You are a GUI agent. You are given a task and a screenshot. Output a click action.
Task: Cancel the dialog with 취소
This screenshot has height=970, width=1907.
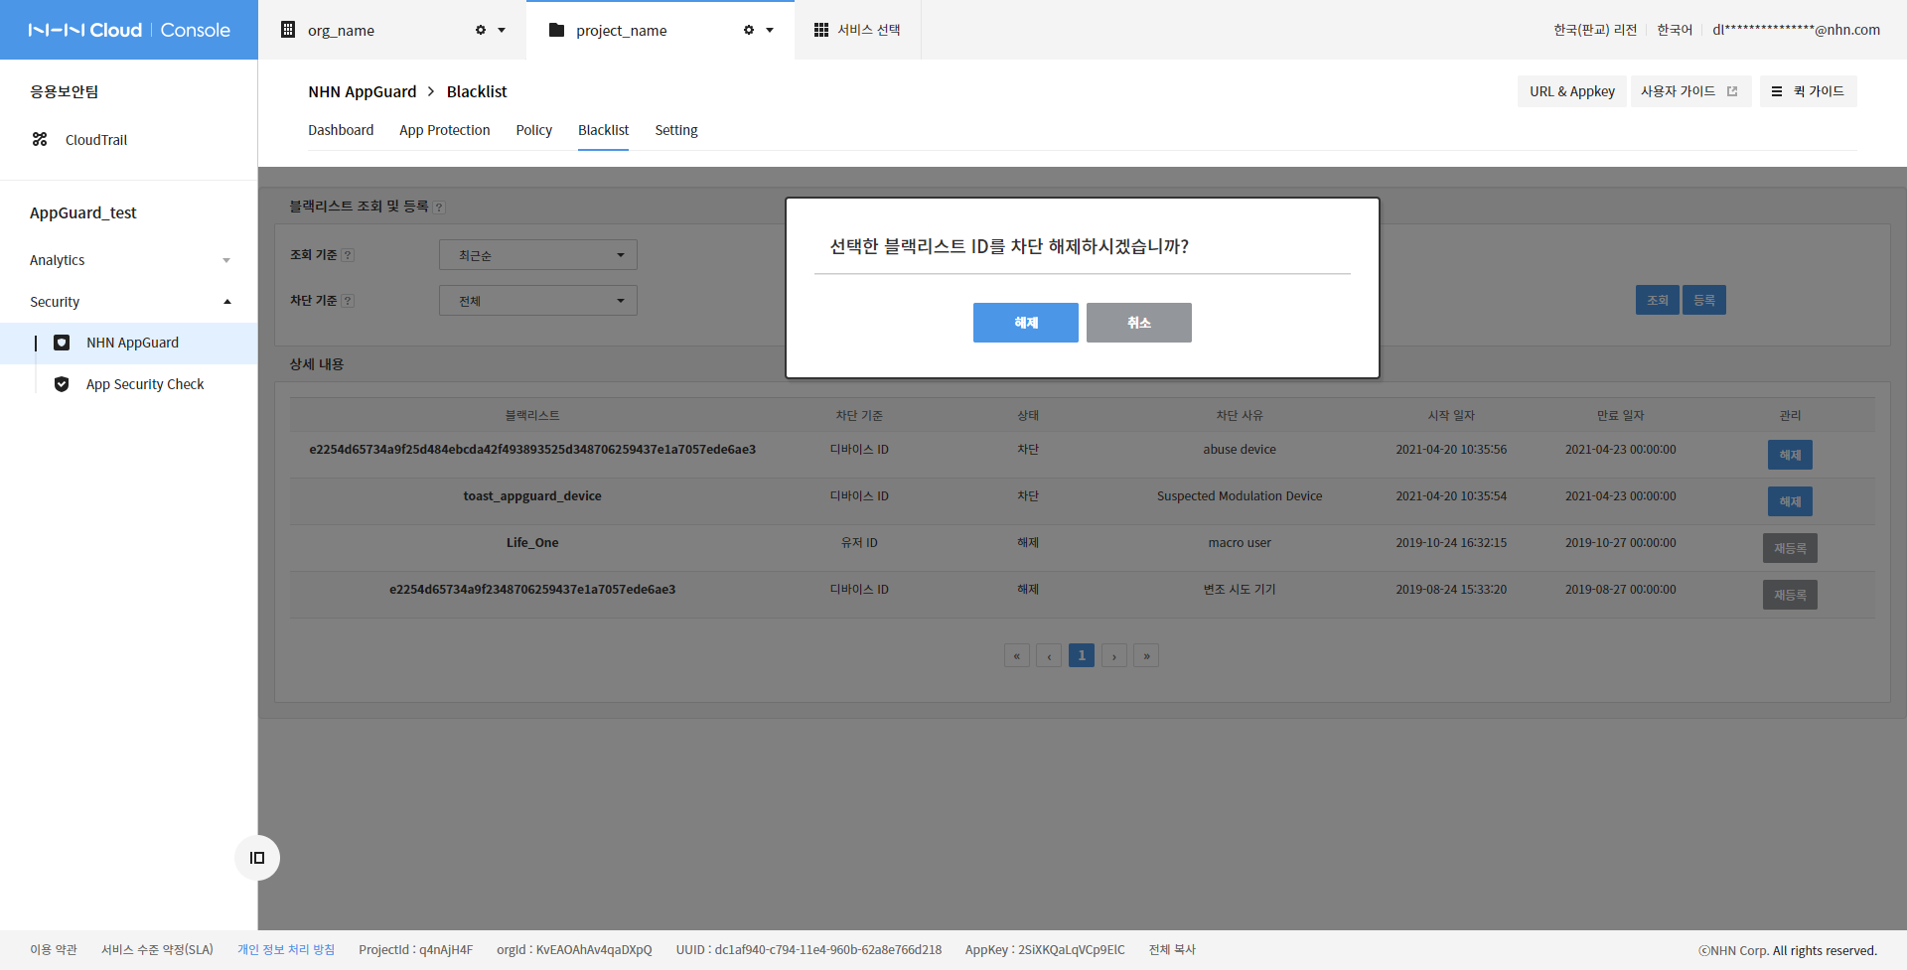point(1139,323)
